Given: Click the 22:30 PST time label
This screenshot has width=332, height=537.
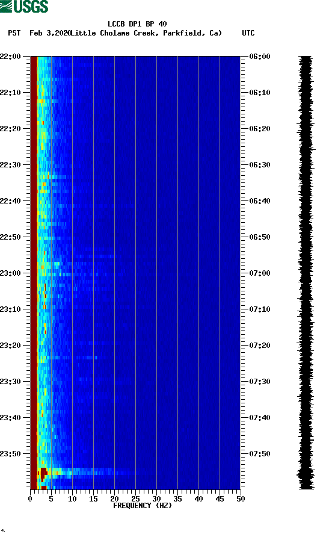Looking at the screenshot, I should coord(10,165).
